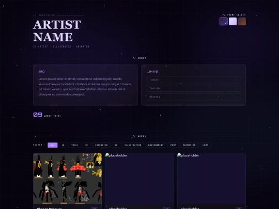Click the Lorem ipsum bio paragraph
Screen dimensions: 279x209
(x=85, y=87)
